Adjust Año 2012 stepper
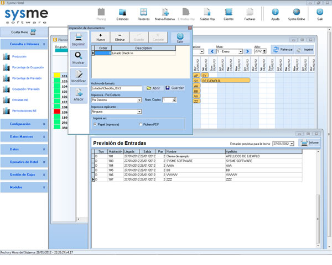The height and width of the screenshot is (265, 332). tap(264, 51)
